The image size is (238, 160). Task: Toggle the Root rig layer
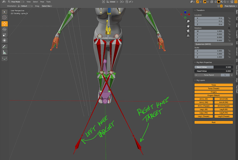tap(214, 122)
